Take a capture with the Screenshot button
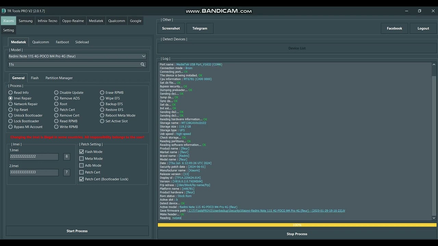This screenshot has width=438, height=246. pyautogui.click(x=171, y=28)
